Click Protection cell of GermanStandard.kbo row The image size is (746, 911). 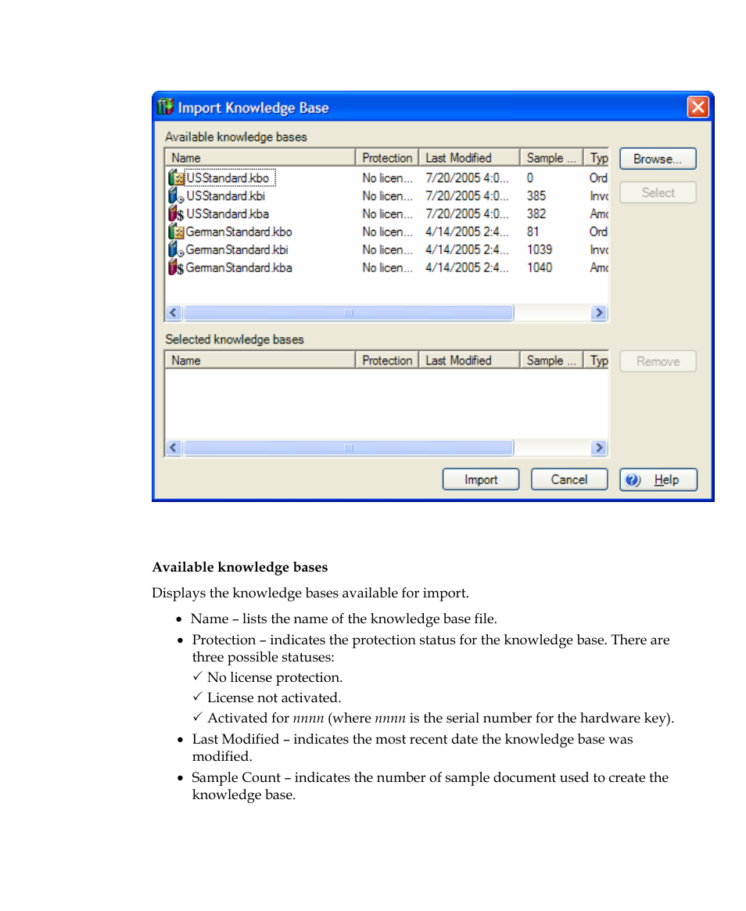point(388,231)
